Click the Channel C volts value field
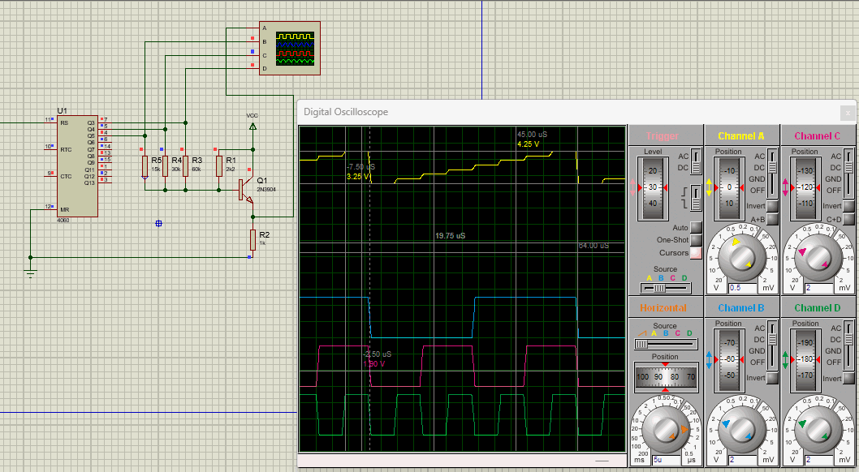 818,288
